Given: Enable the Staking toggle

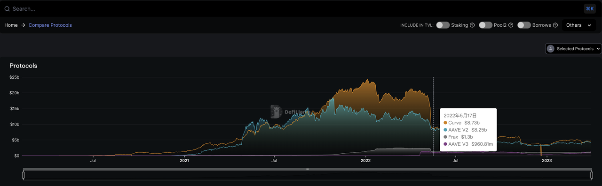Looking at the screenshot, I should click(x=443, y=25).
